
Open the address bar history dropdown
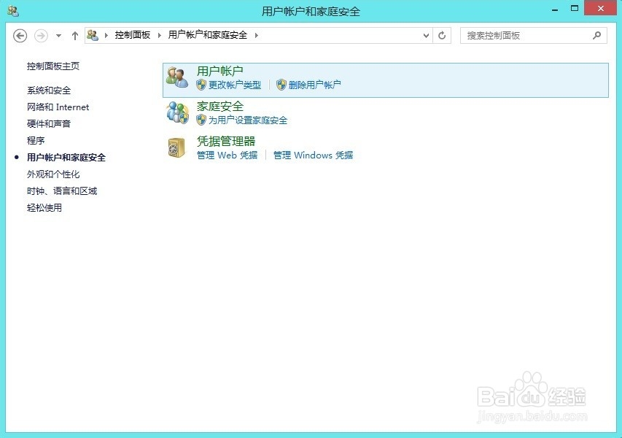(x=425, y=35)
